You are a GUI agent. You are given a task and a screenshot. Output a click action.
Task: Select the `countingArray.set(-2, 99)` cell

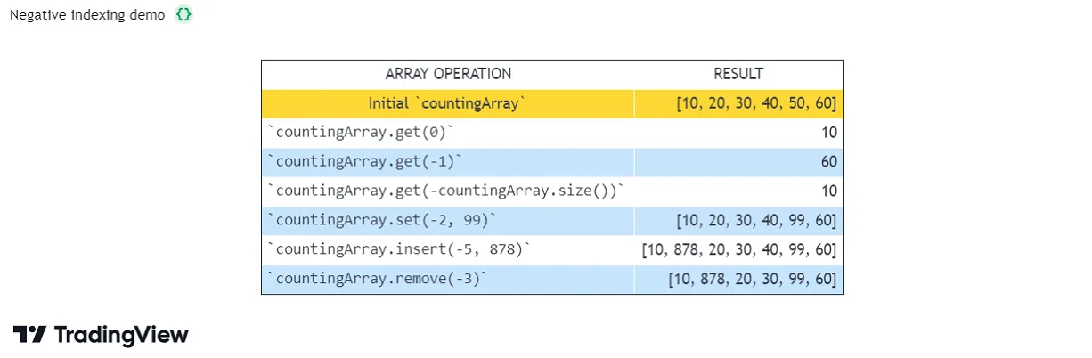point(384,221)
